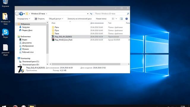
Task: Click the WinRAR archive icon of 7tsp_Win10_Icon_Pack
Action: (53, 40)
